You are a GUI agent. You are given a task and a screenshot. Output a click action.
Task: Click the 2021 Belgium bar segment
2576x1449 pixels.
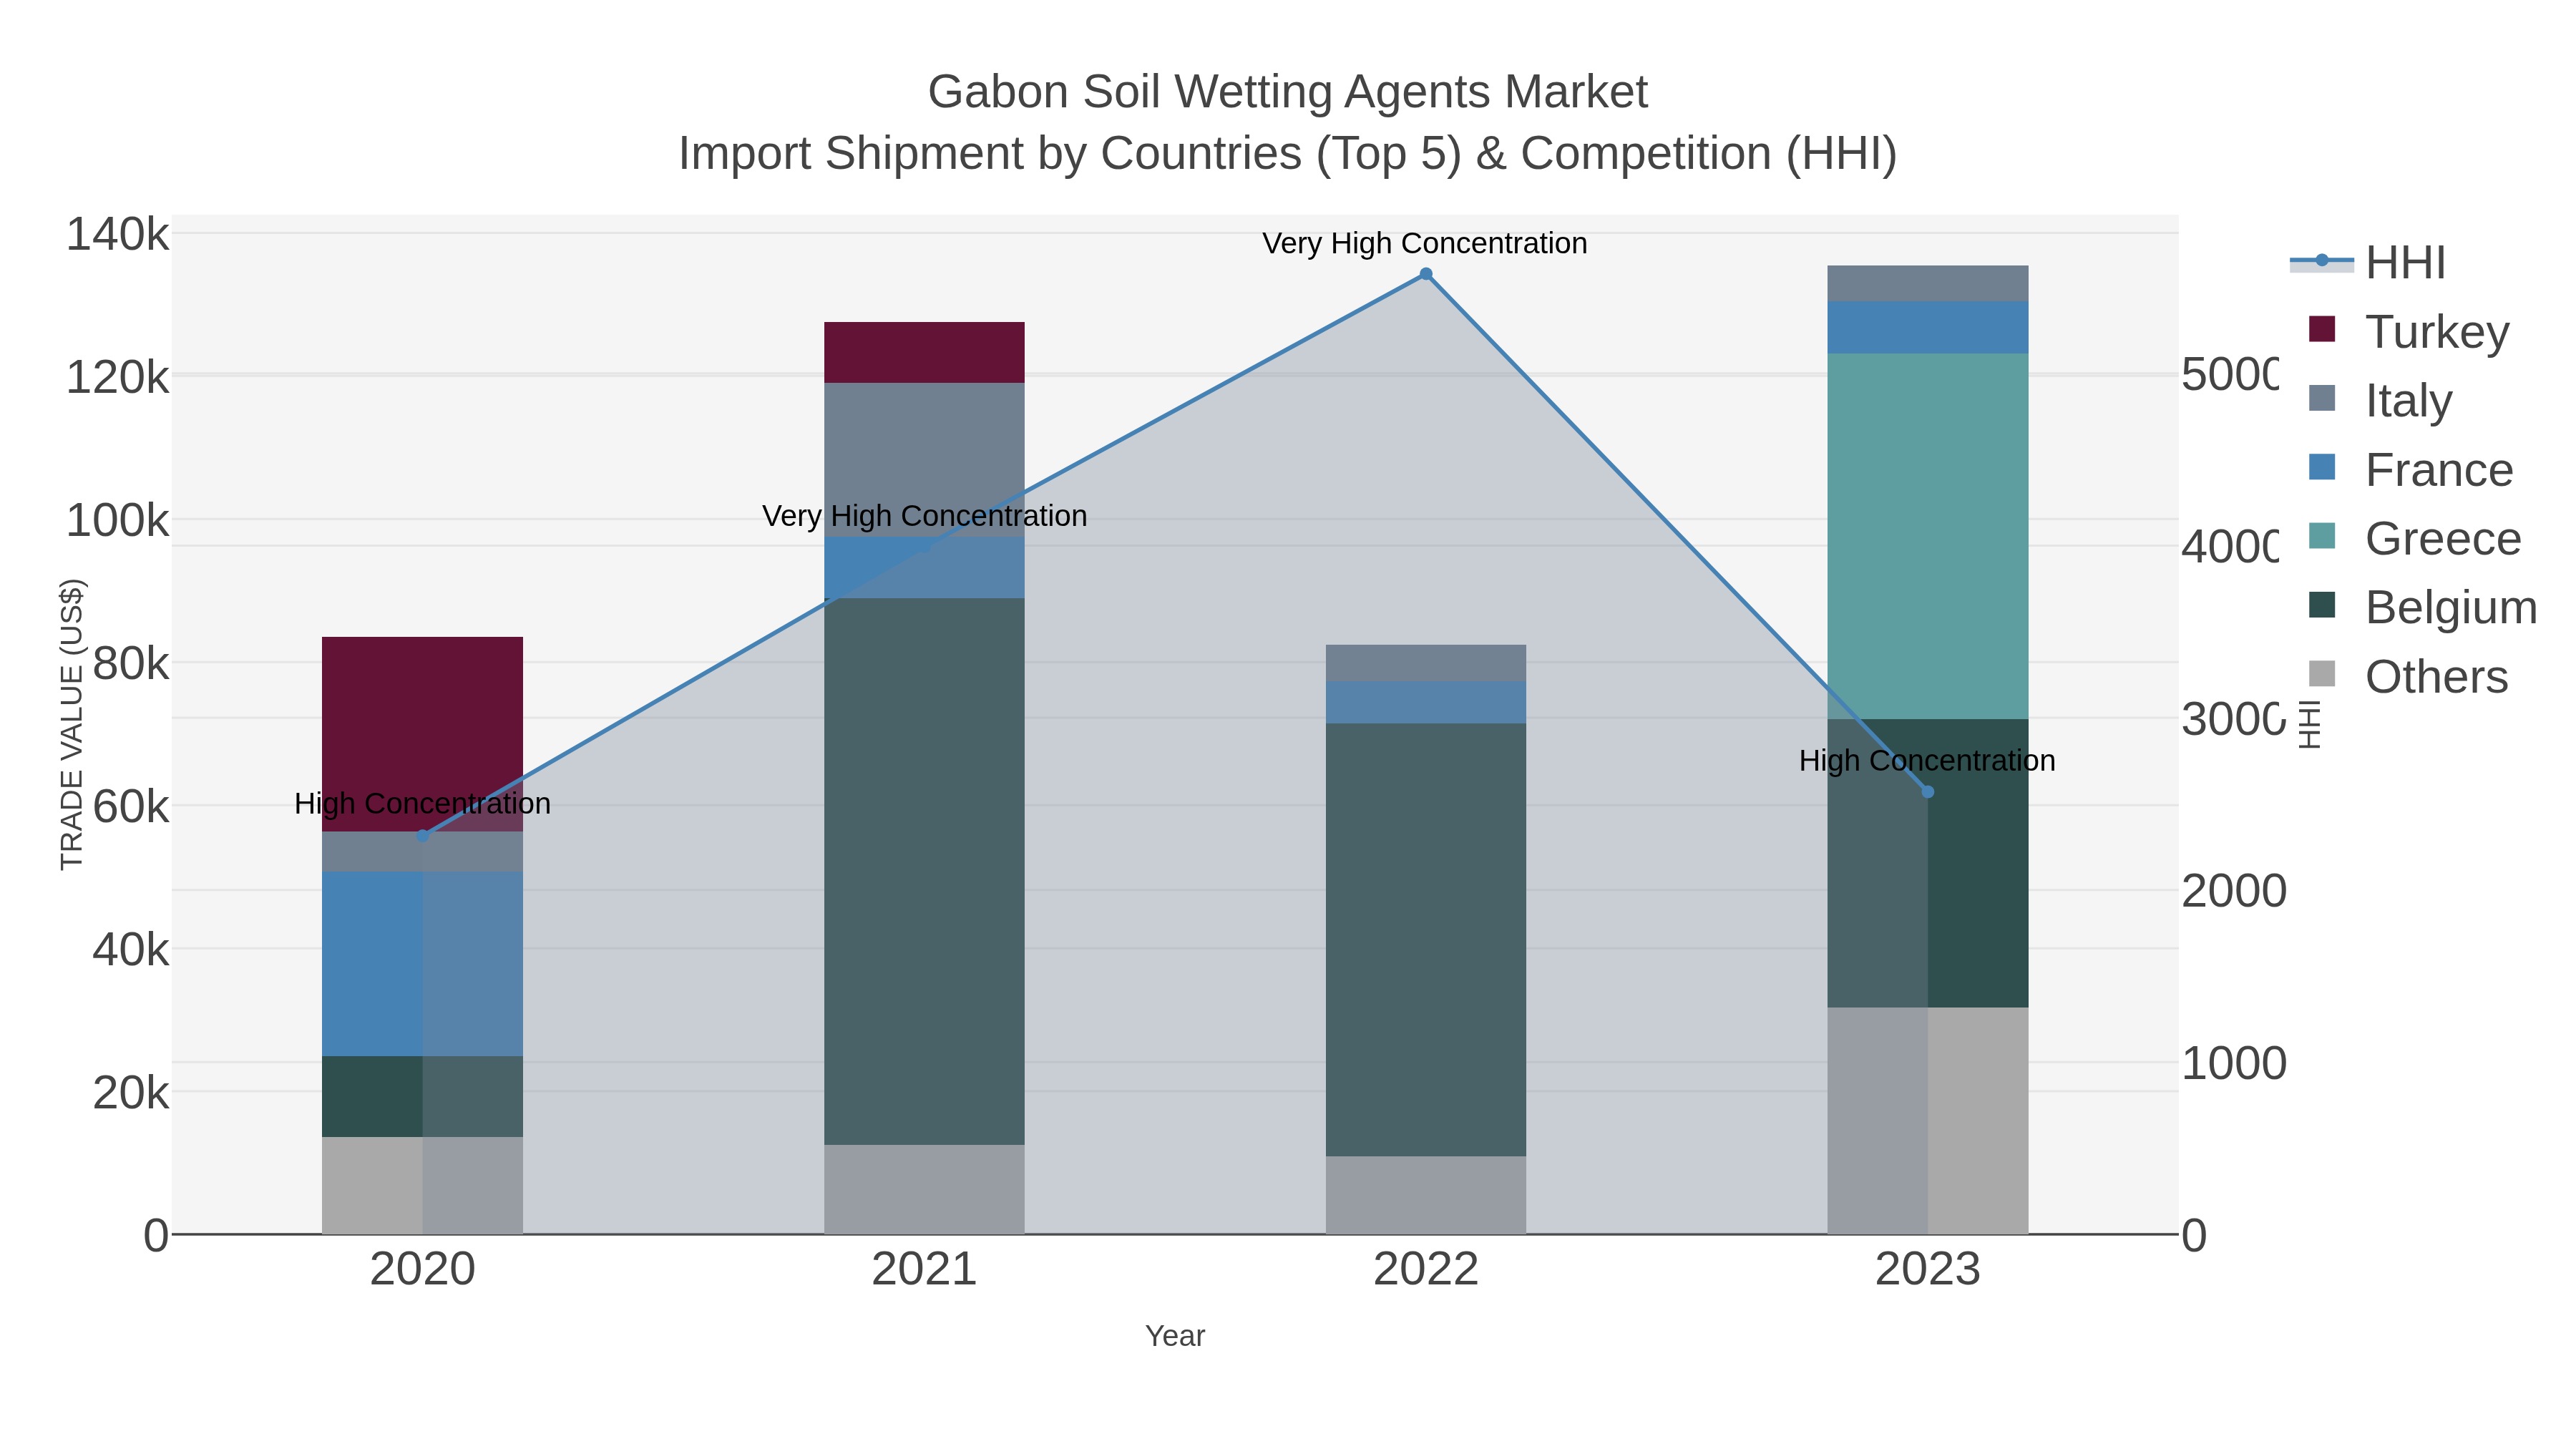coord(924,872)
